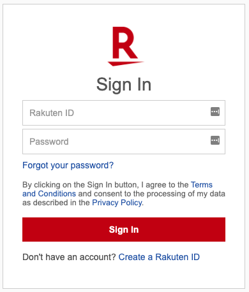Click the word "Terms" ending the first consent line

[202, 185]
